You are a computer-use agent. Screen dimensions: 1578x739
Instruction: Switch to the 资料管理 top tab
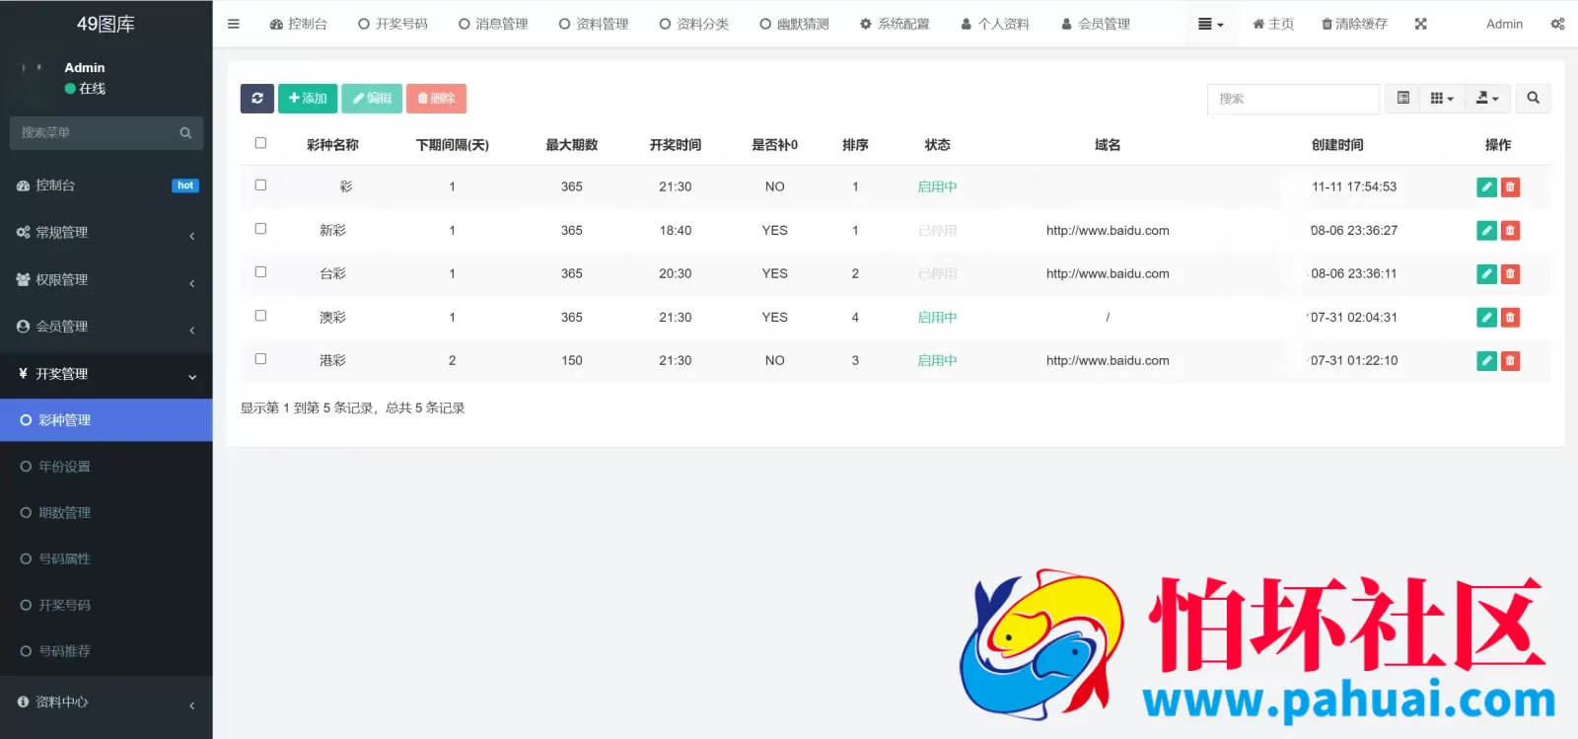tap(594, 24)
